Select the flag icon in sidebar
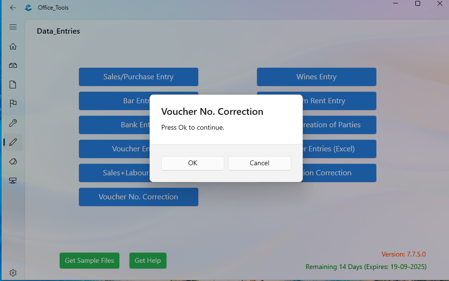Image resolution: width=449 pixels, height=281 pixels. [13, 103]
